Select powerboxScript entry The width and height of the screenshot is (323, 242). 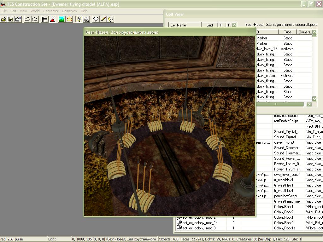285,196
